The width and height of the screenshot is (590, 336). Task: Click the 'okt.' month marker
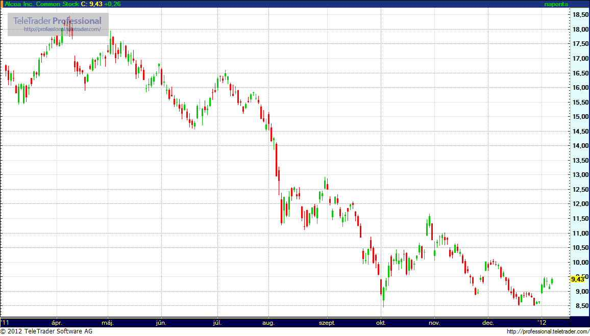(x=381, y=323)
